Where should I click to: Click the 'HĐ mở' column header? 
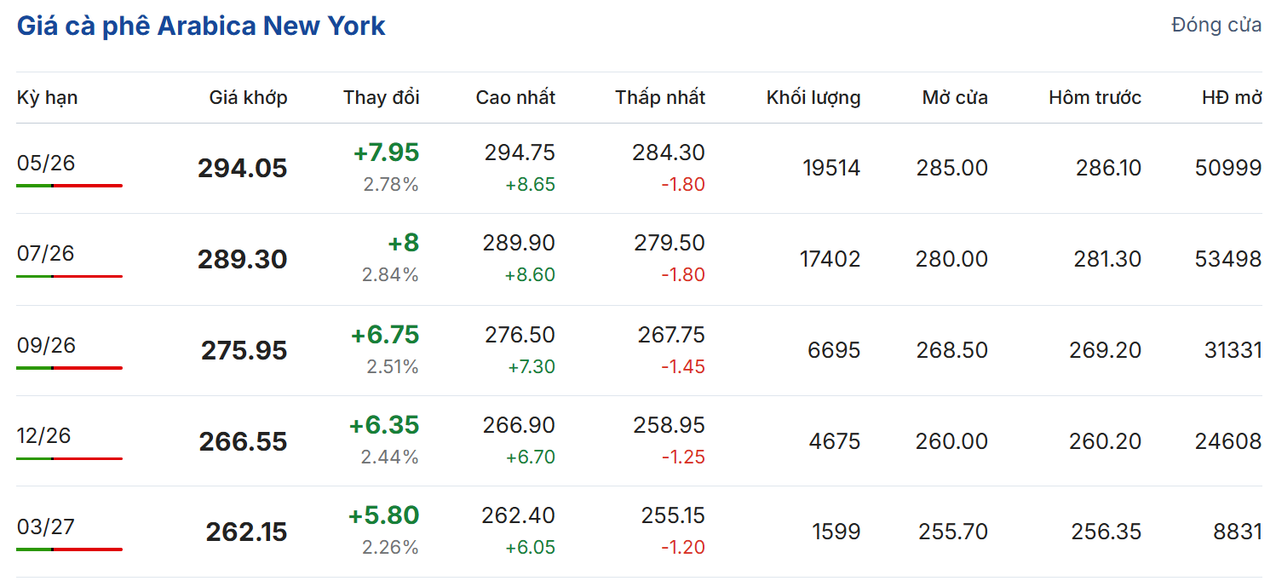[1231, 98]
